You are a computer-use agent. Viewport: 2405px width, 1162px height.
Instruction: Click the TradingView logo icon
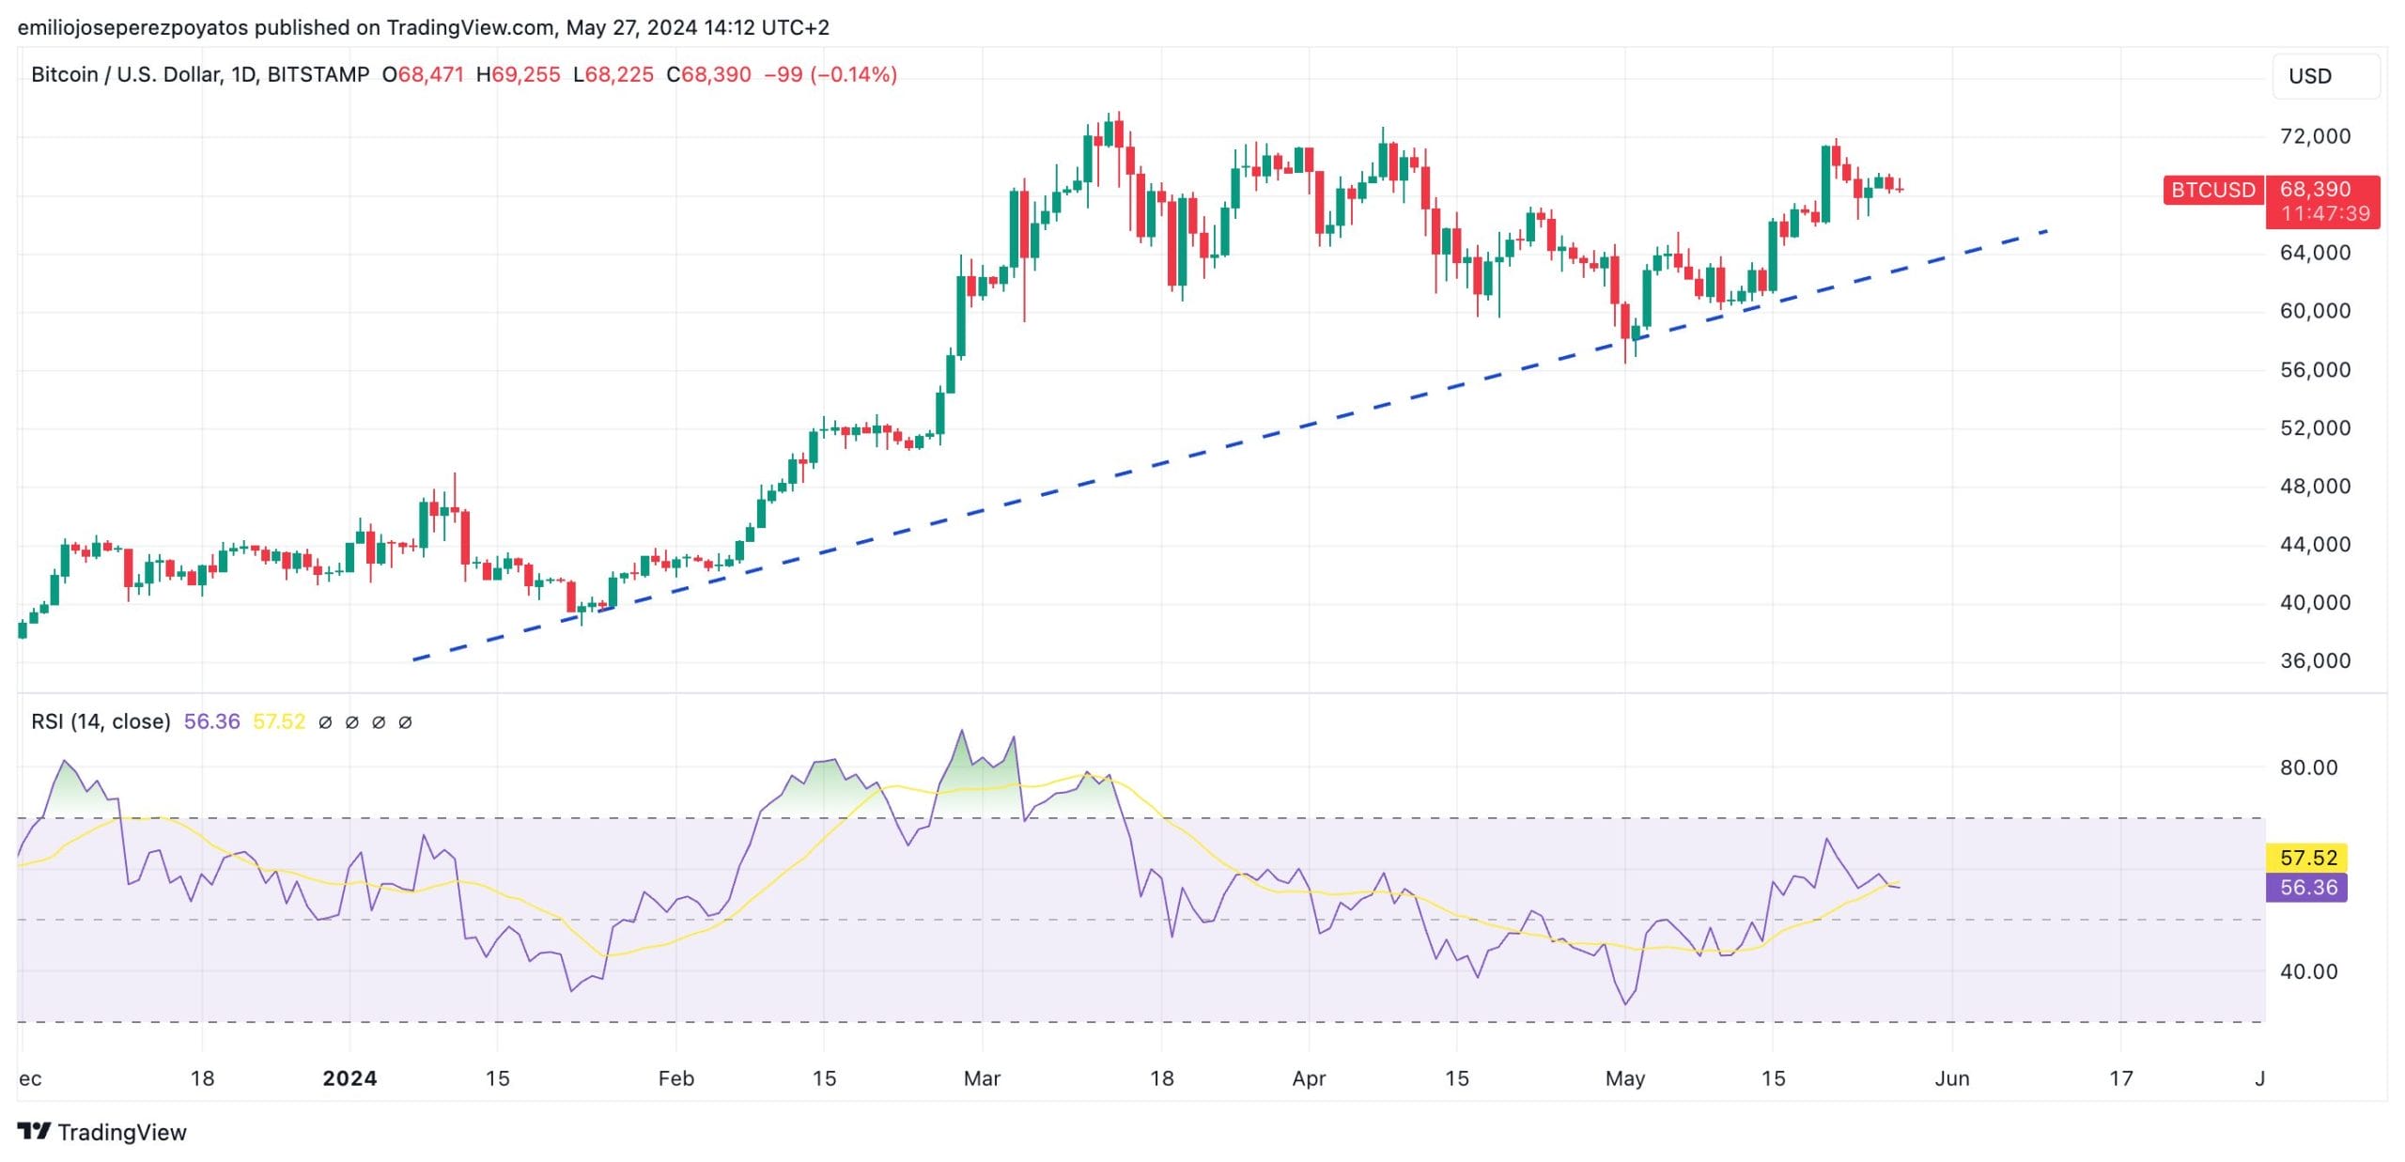point(34,1131)
